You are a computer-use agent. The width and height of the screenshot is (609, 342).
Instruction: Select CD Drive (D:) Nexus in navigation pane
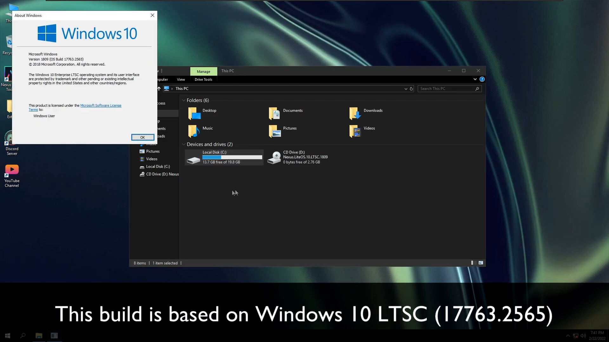coord(159,174)
